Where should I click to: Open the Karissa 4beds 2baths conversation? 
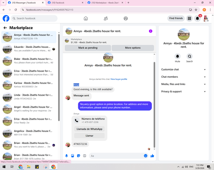click(x=29, y=85)
